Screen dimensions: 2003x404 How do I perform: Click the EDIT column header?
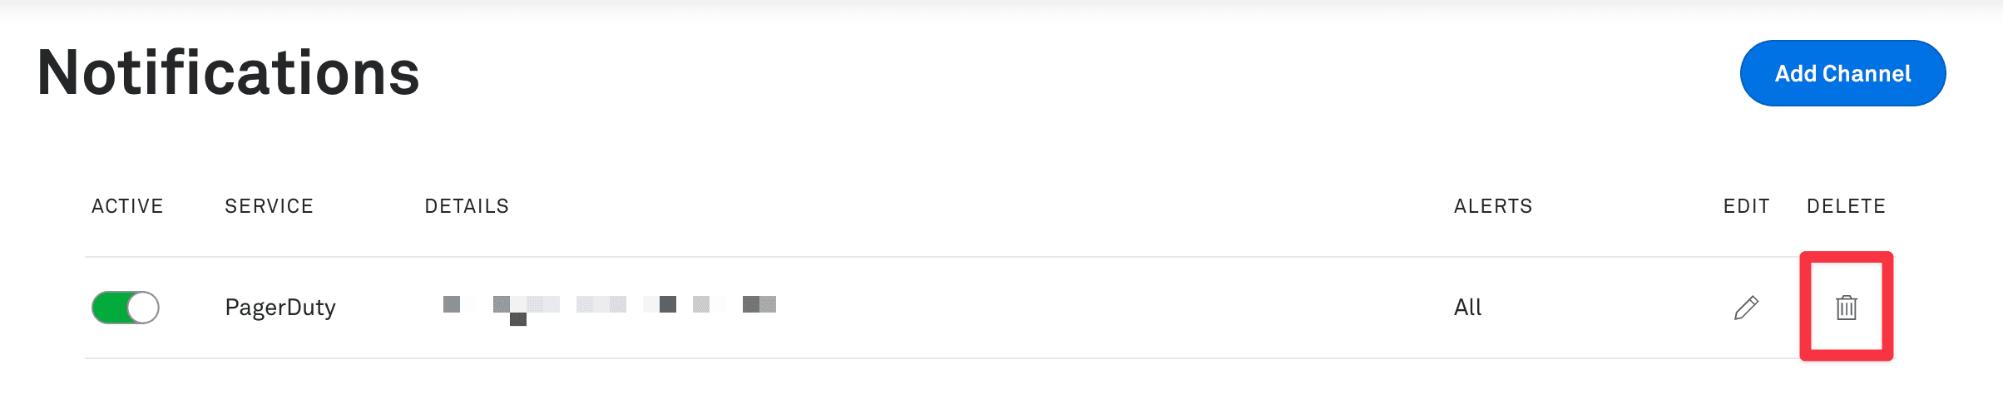click(1746, 206)
